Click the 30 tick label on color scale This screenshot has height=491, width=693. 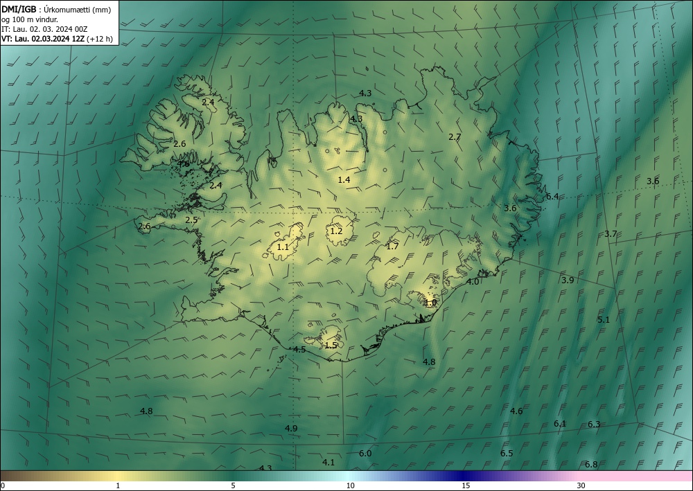[581, 486]
